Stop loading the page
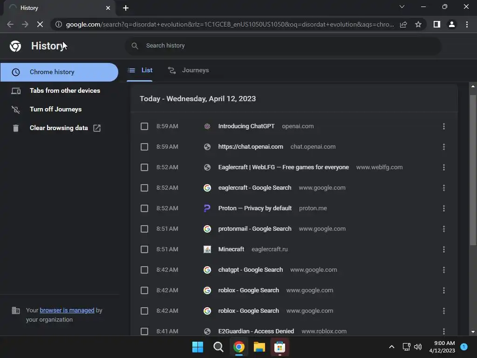 (x=40, y=24)
